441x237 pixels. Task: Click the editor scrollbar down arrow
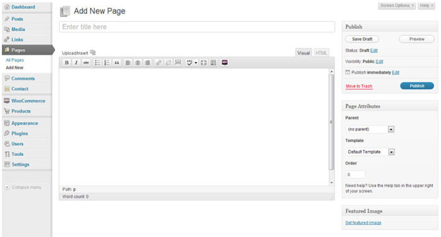pos(331,183)
